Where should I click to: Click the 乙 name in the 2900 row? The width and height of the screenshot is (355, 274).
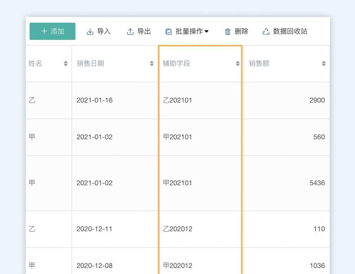pyautogui.click(x=32, y=100)
